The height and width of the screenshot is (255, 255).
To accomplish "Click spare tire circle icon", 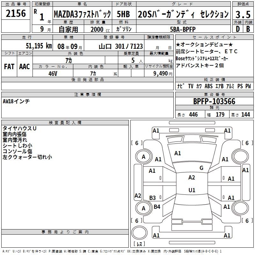I will (139, 233).
